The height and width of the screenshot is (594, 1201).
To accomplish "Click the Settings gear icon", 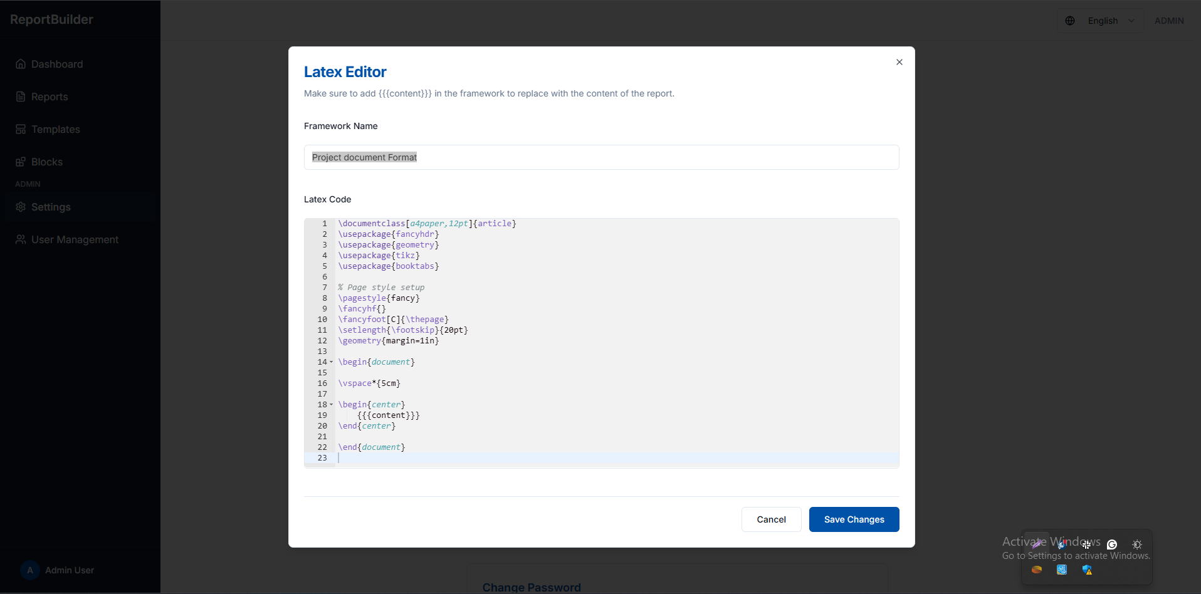I will tap(21, 207).
